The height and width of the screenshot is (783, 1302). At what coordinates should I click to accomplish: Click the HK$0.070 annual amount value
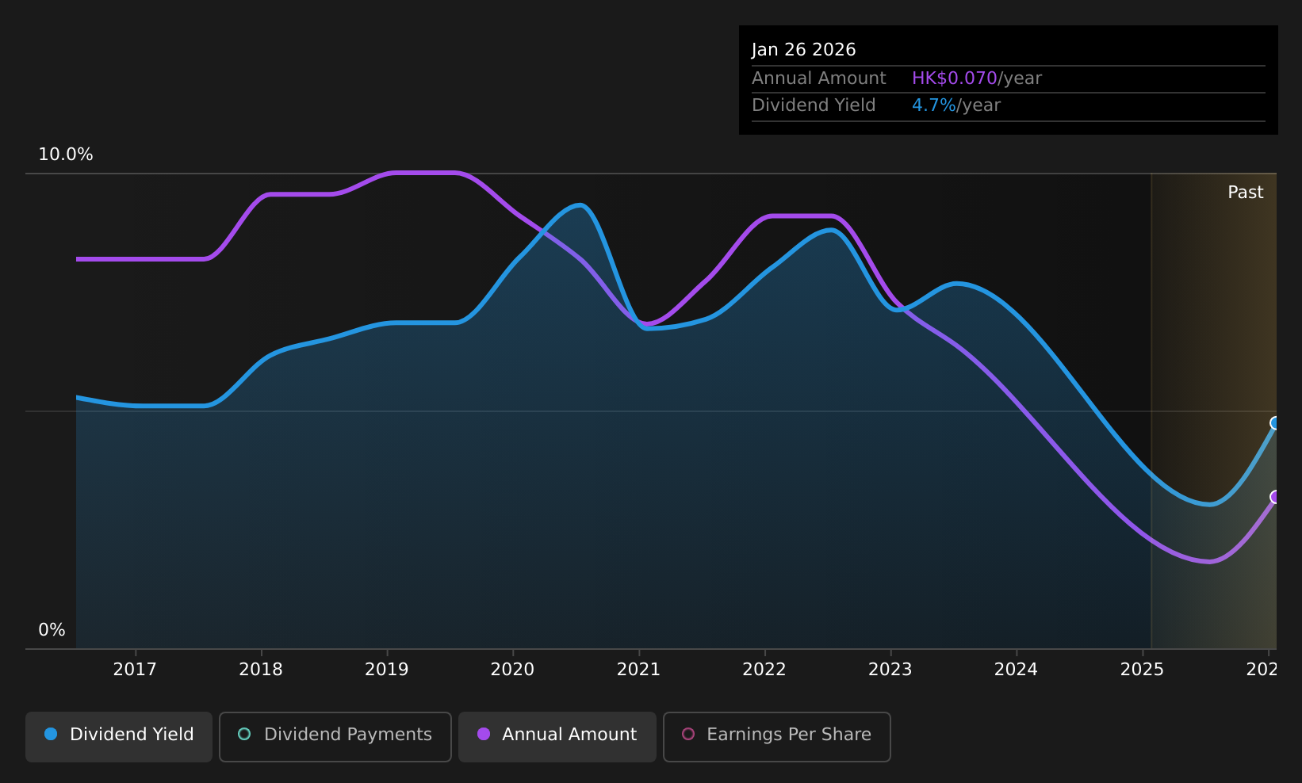coord(954,78)
